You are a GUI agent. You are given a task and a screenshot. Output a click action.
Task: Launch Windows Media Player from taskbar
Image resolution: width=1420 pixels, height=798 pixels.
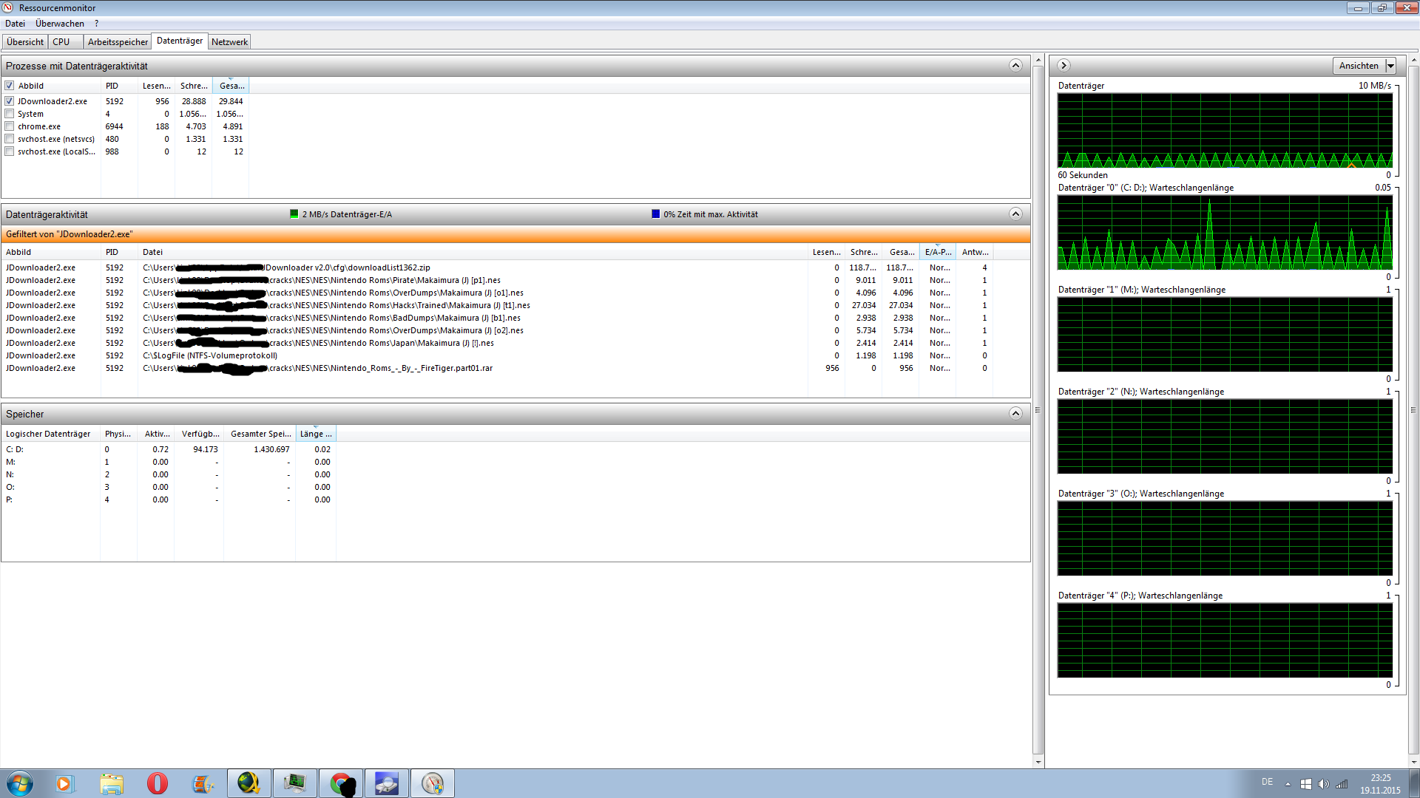click(65, 783)
